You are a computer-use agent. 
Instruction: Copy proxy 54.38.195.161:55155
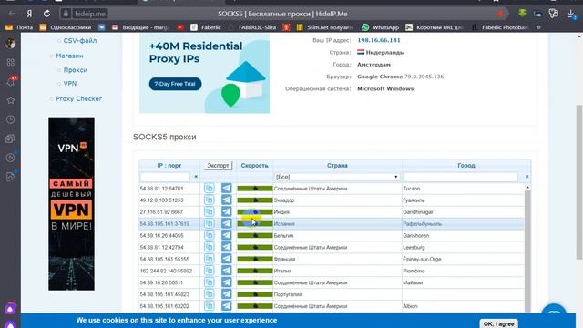(210, 259)
